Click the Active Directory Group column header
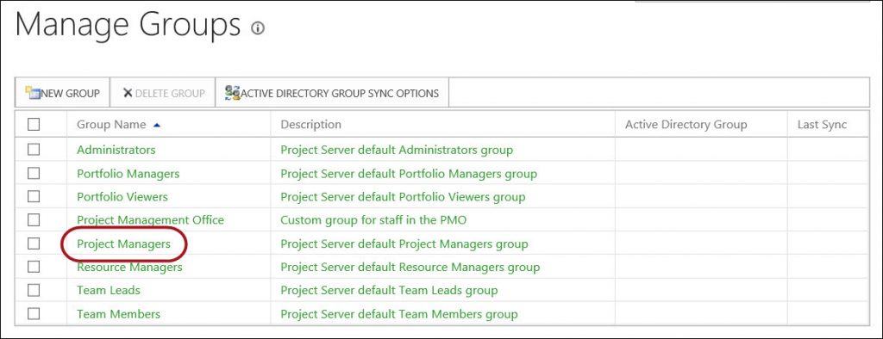 [x=686, y=124]
